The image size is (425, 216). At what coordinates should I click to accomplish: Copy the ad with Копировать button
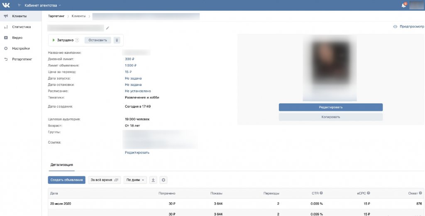(331, 117)
